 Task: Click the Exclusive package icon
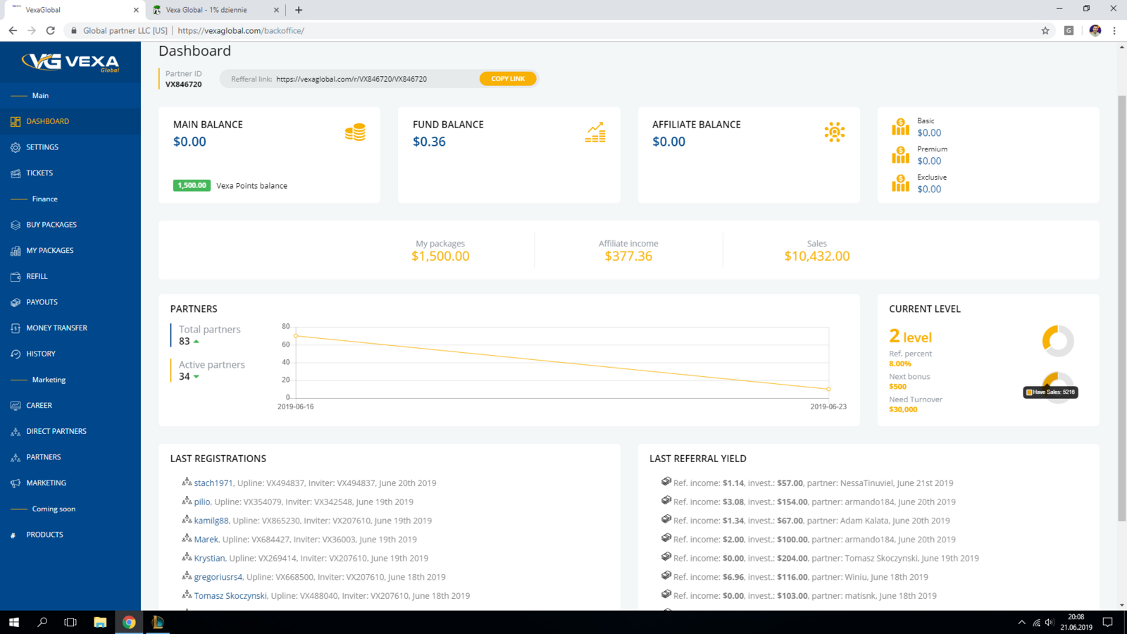coord(900,183)
